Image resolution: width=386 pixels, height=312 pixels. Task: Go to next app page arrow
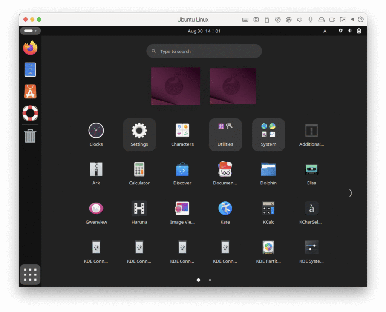(x=351, y=193)
